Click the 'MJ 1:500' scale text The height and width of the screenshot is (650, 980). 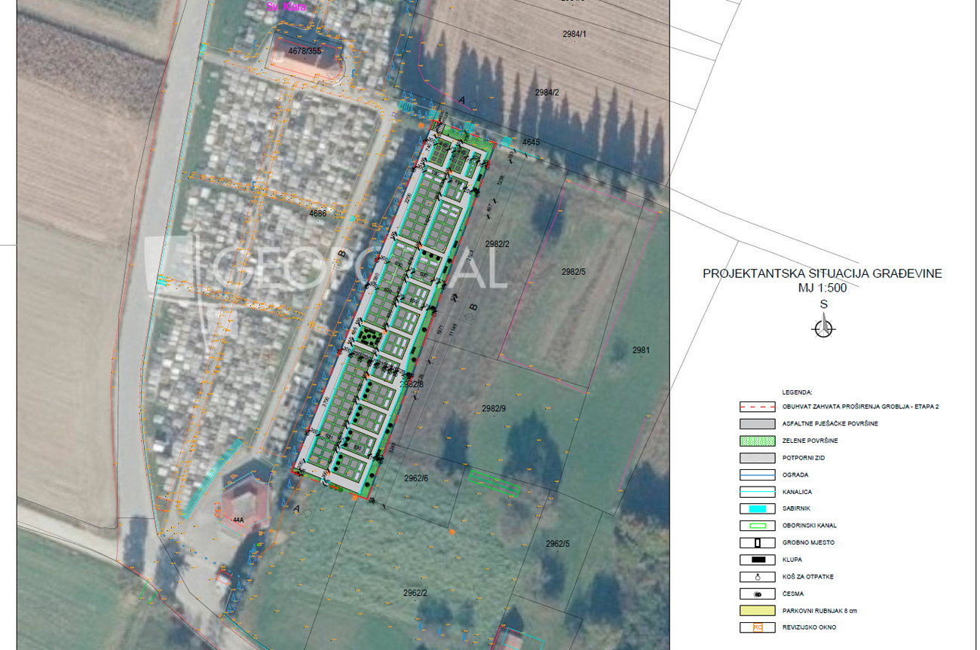pyautogui.click(x=822, y=287)
